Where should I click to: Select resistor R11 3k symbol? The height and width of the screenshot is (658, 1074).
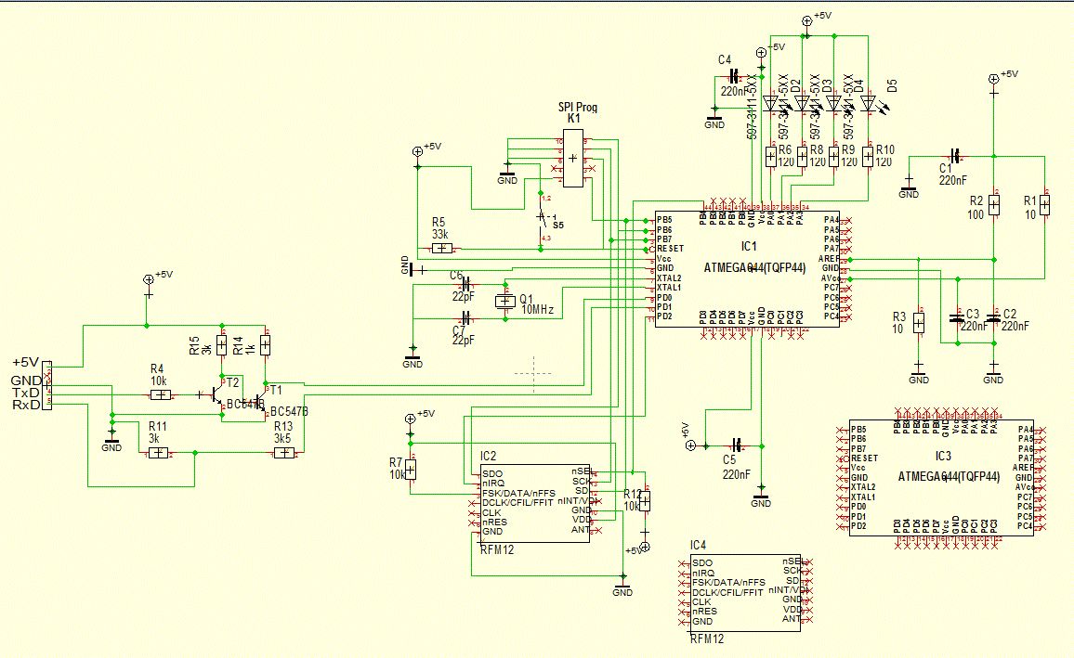click(158, 453)
